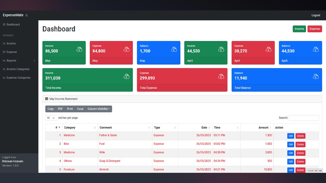Click the money bag icon on April Expense card
Viewport: 326px width, 183px height.
(x=268, y=49)
